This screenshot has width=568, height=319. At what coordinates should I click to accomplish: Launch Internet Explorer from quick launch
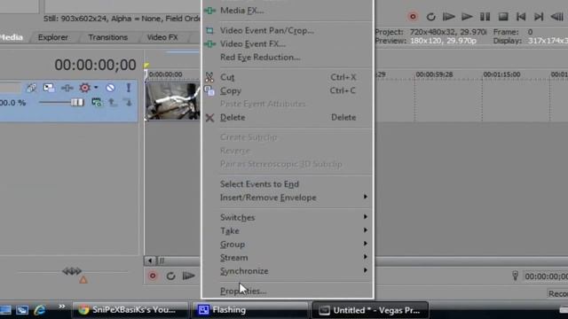tap(40, 310)
